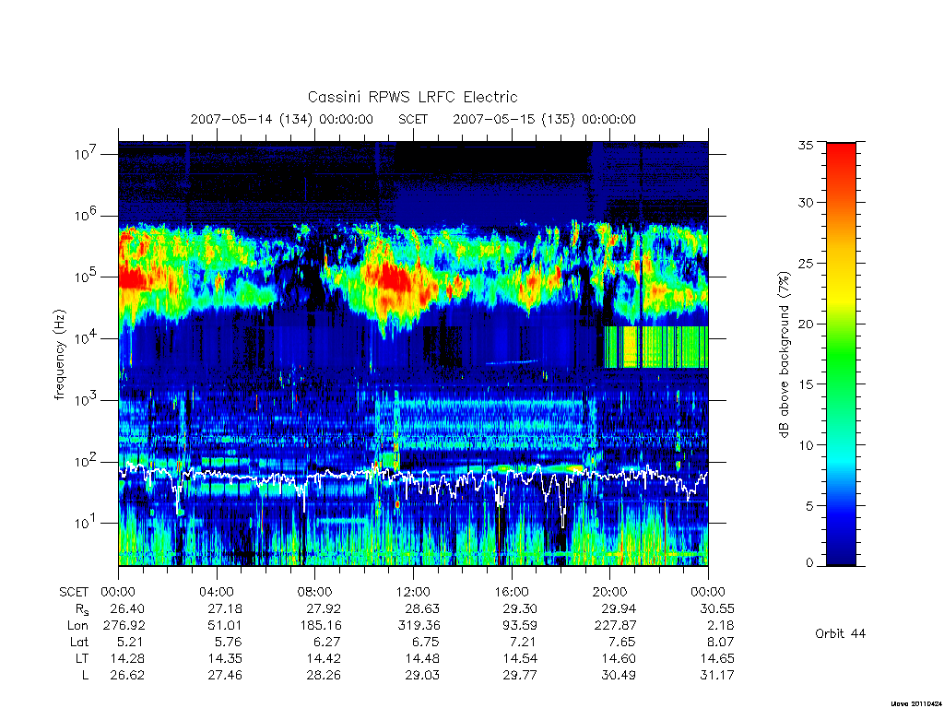
Task: Click the 'Lon' row label
Action: [77, 626]
